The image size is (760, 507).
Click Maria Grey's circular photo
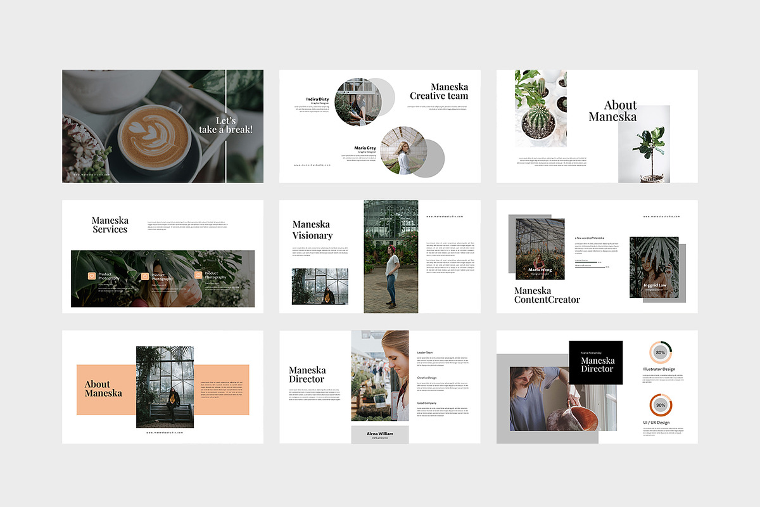pyautogui.click(x=404, y=150)
